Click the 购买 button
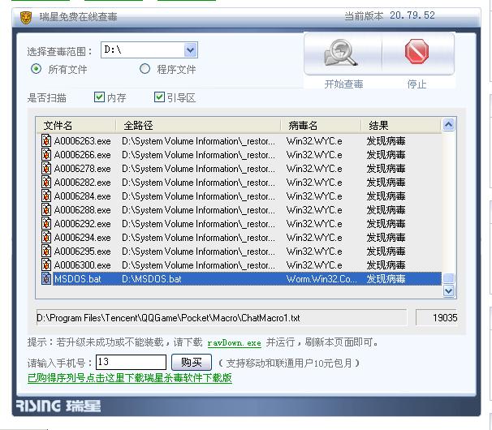This screenshot has width=492, height=430. point(192,363)
